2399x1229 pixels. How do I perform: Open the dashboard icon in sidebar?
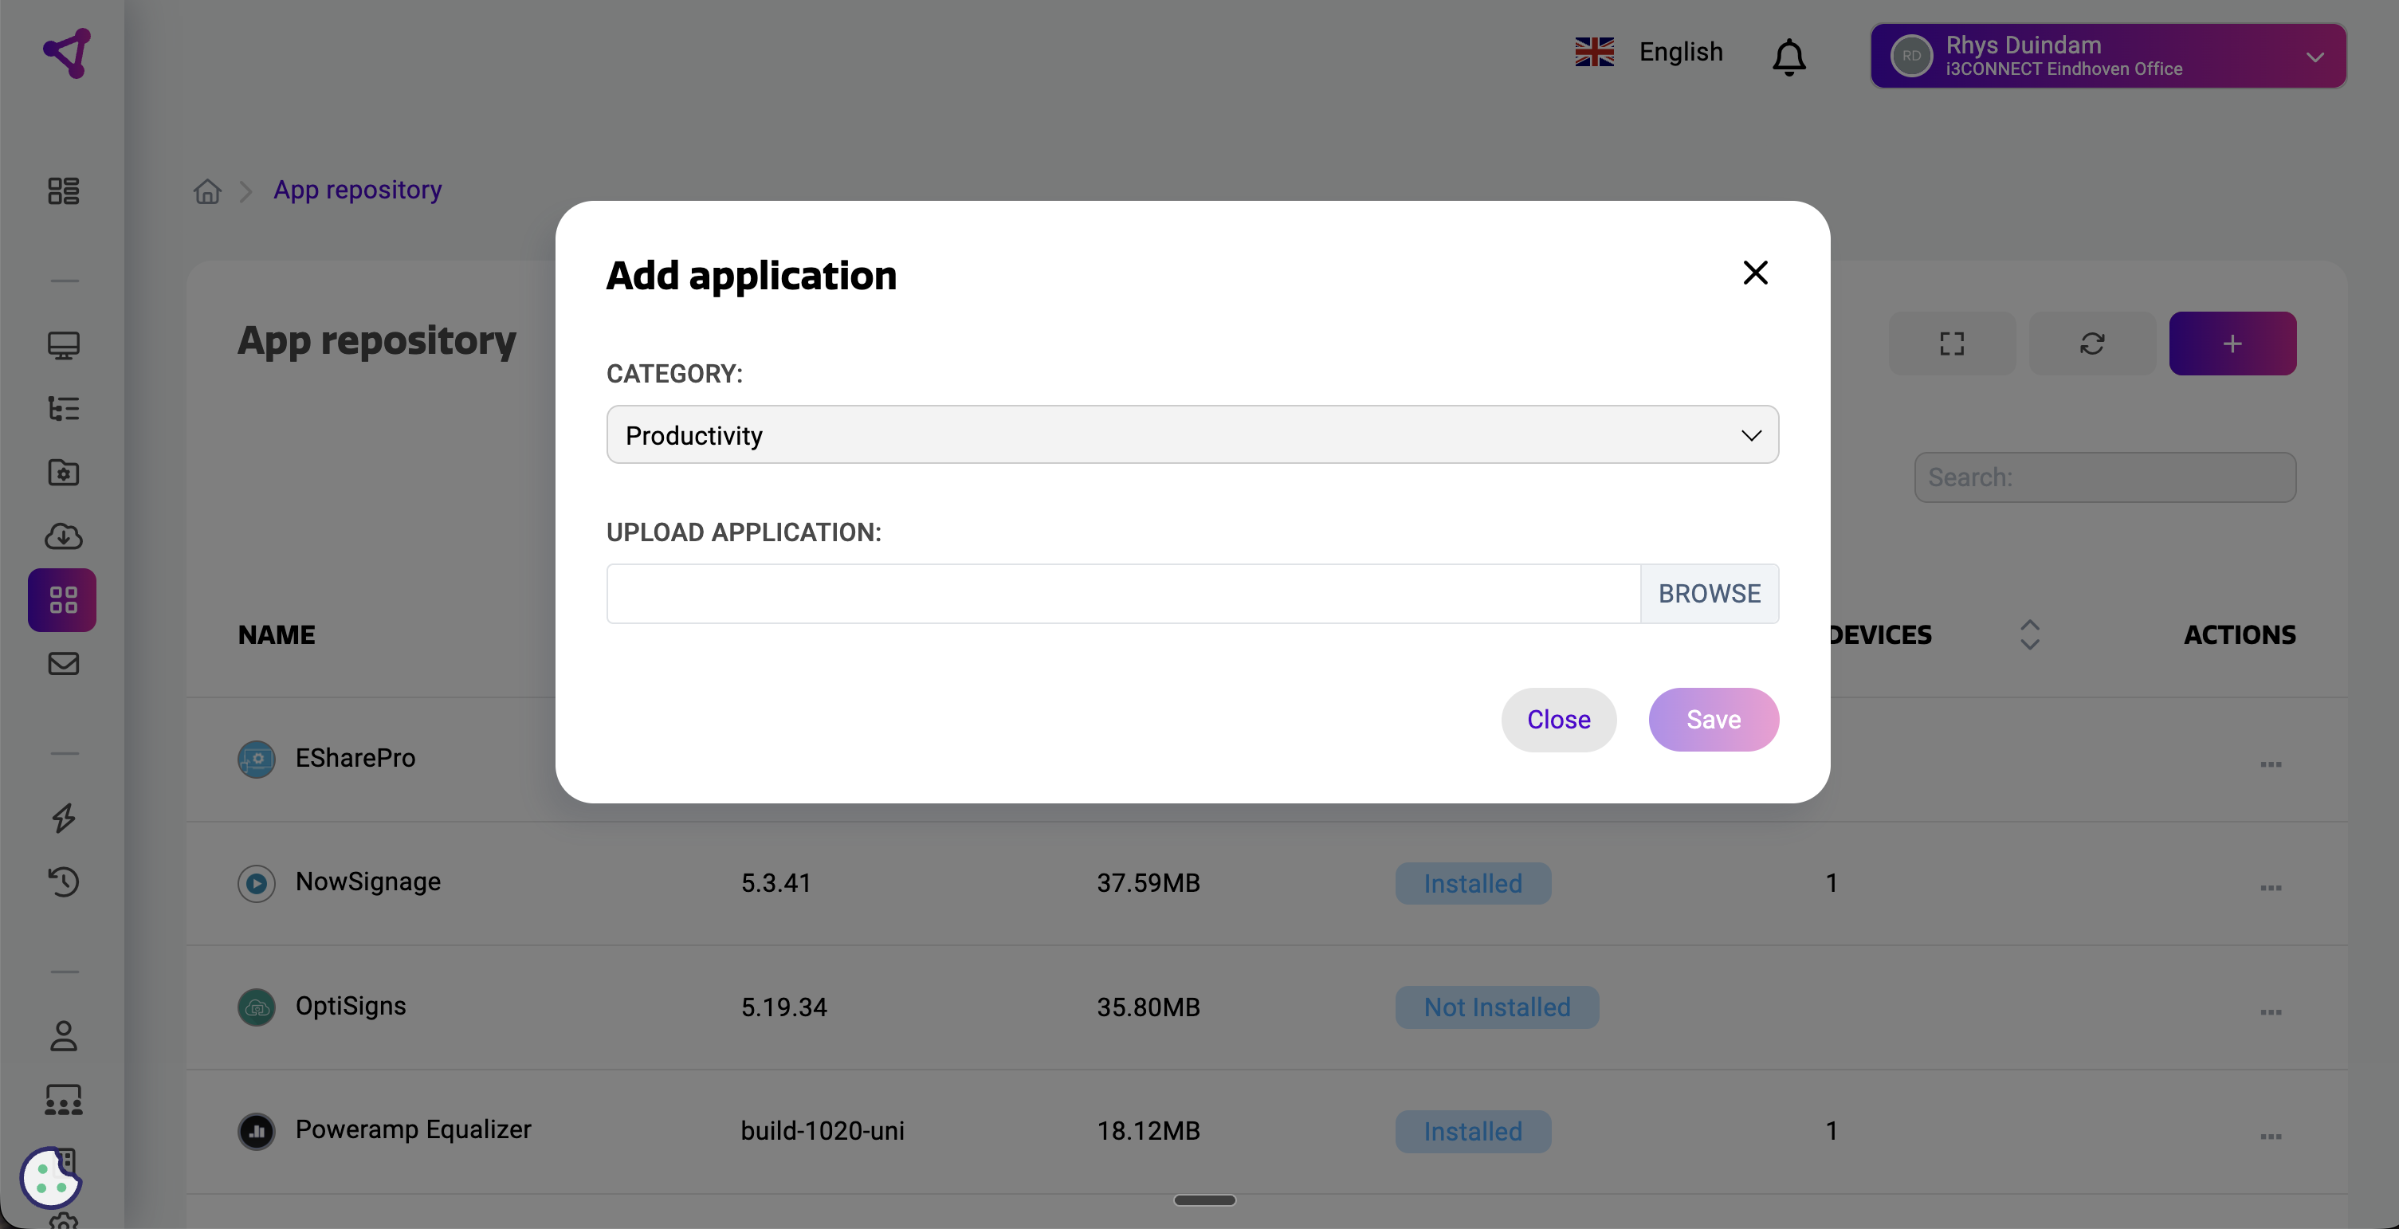[63, 190]
